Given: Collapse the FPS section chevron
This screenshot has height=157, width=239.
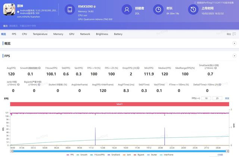Looking at the screenshot, I should tap(234, 56).
